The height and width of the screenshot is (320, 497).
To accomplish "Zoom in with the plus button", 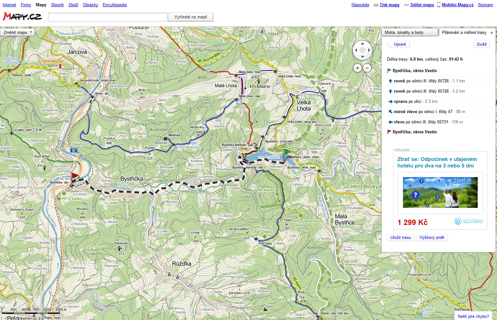I will coord(357,68).
